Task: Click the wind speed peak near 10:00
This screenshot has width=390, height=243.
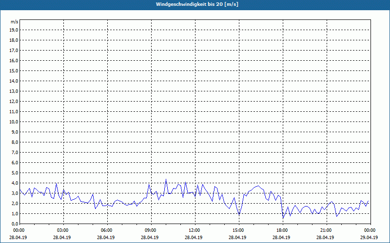Action: 166,179
